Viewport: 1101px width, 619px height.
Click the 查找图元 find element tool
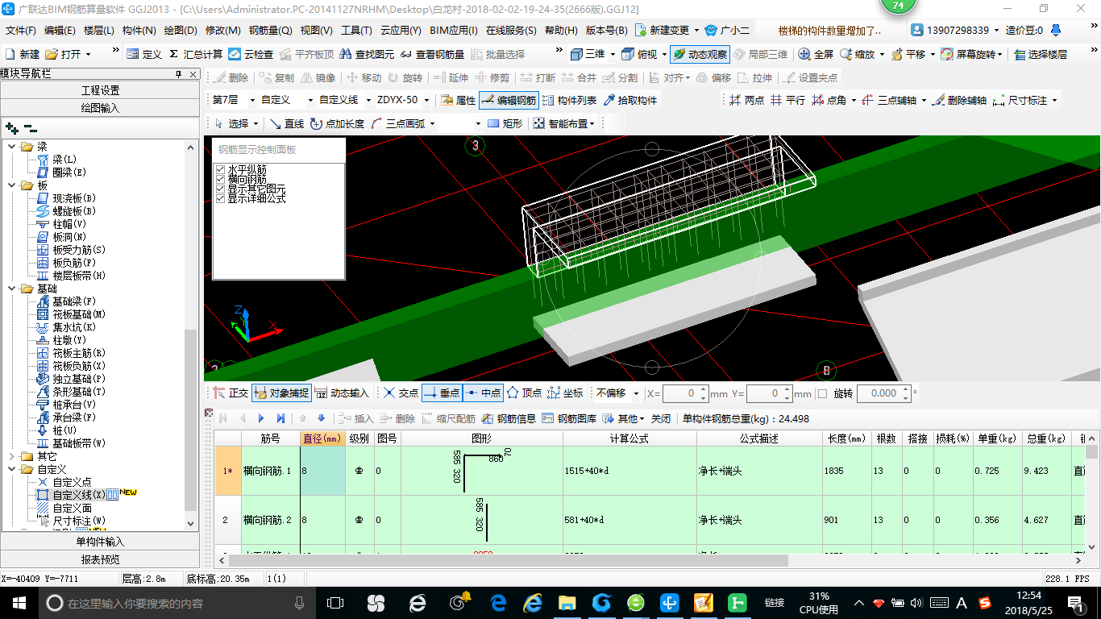(x=368, y=54)
